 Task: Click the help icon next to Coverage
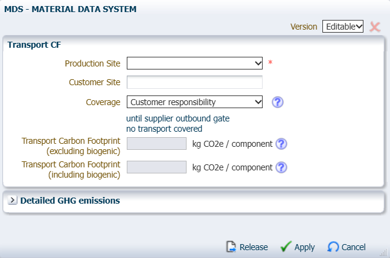[x=278, y=102]
